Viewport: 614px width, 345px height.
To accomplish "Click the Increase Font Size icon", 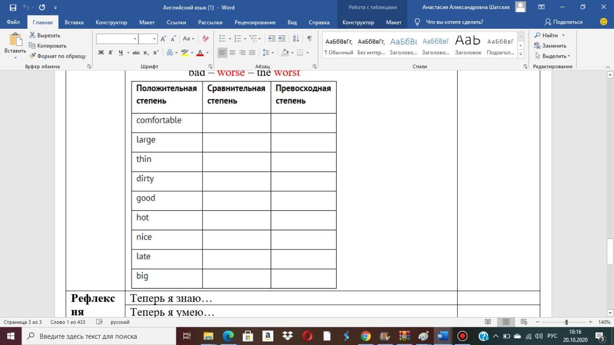I will (x=163, y=39).
